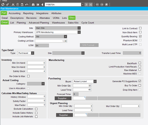Click the Undo arrow icon

coord(27,4)
